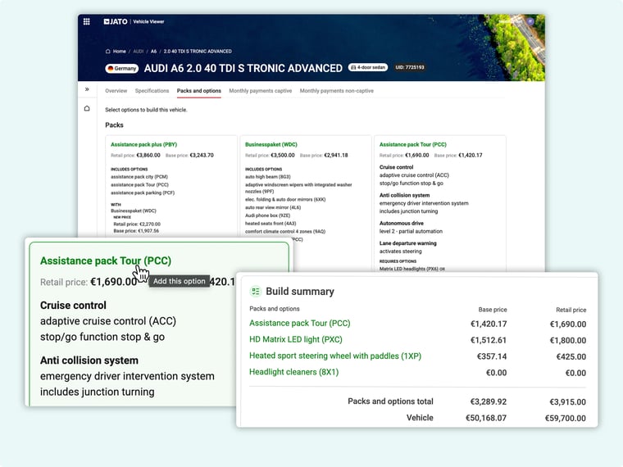Click the sidebar home icon
The height and width of the screenshot is (467, 623).
87,108
